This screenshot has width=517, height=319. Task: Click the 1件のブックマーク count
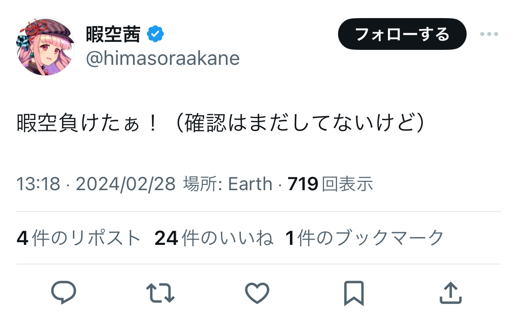click(365, 238)
